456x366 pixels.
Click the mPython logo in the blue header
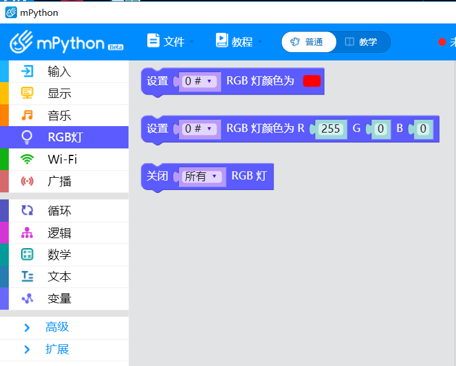(66, 42)
